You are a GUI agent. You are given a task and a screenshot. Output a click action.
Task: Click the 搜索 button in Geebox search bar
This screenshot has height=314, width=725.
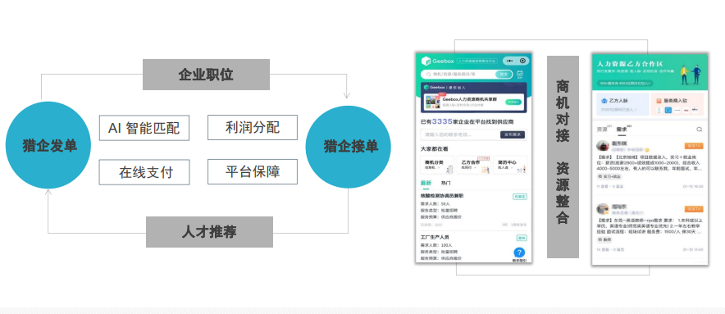tap(504, 74)
